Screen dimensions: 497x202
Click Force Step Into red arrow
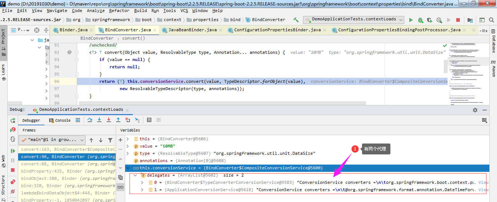coord(109,120)
